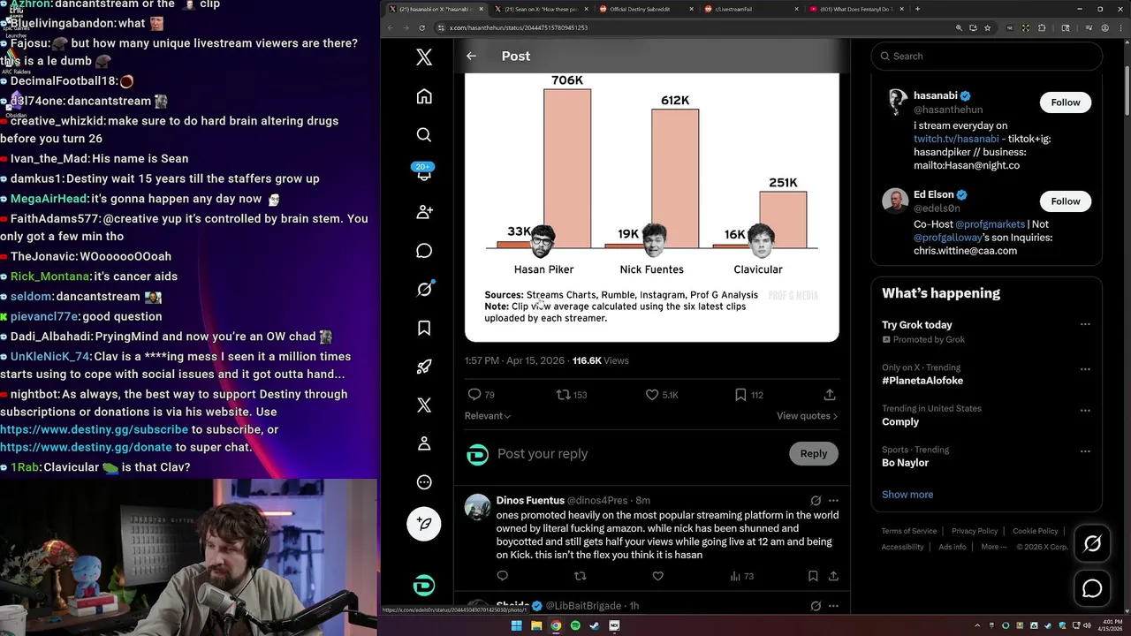This screenshot has width=1131, height=636.
Task: Share the Dinos Fuentus reply
Action: (833, 576)
